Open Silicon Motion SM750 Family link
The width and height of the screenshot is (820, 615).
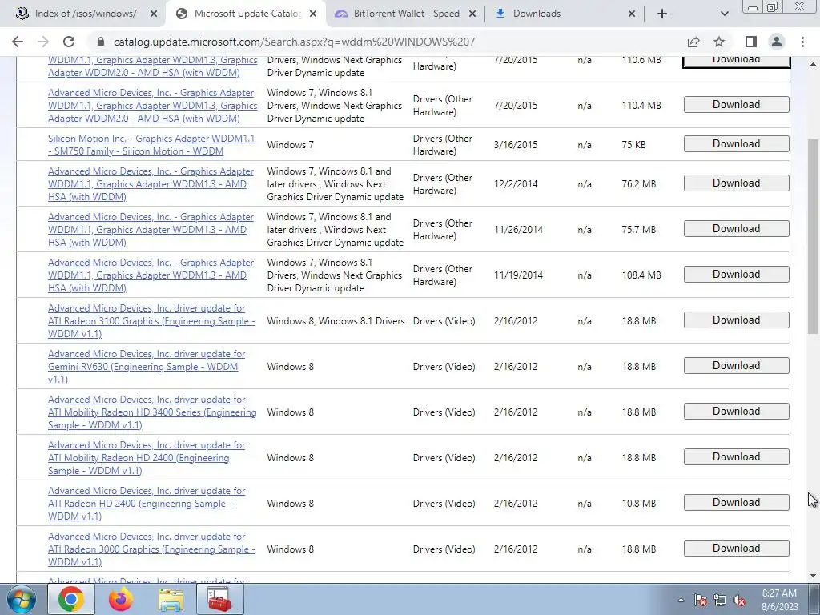click(x=151, y=145)
